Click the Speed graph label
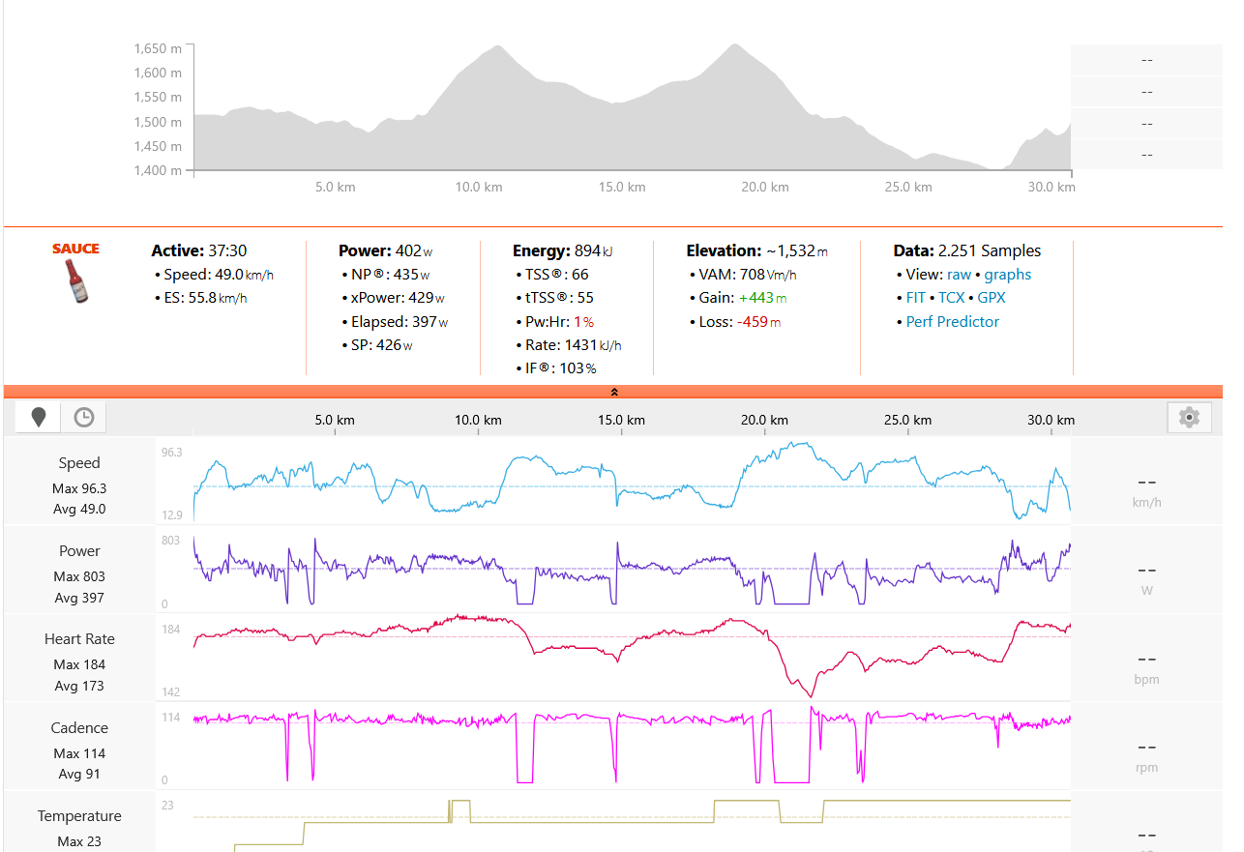This screenshot has height=852, width=1244. tap(79, 463)
